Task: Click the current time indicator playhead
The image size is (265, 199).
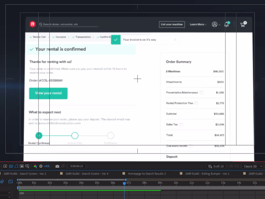Action: pos(124,184)
